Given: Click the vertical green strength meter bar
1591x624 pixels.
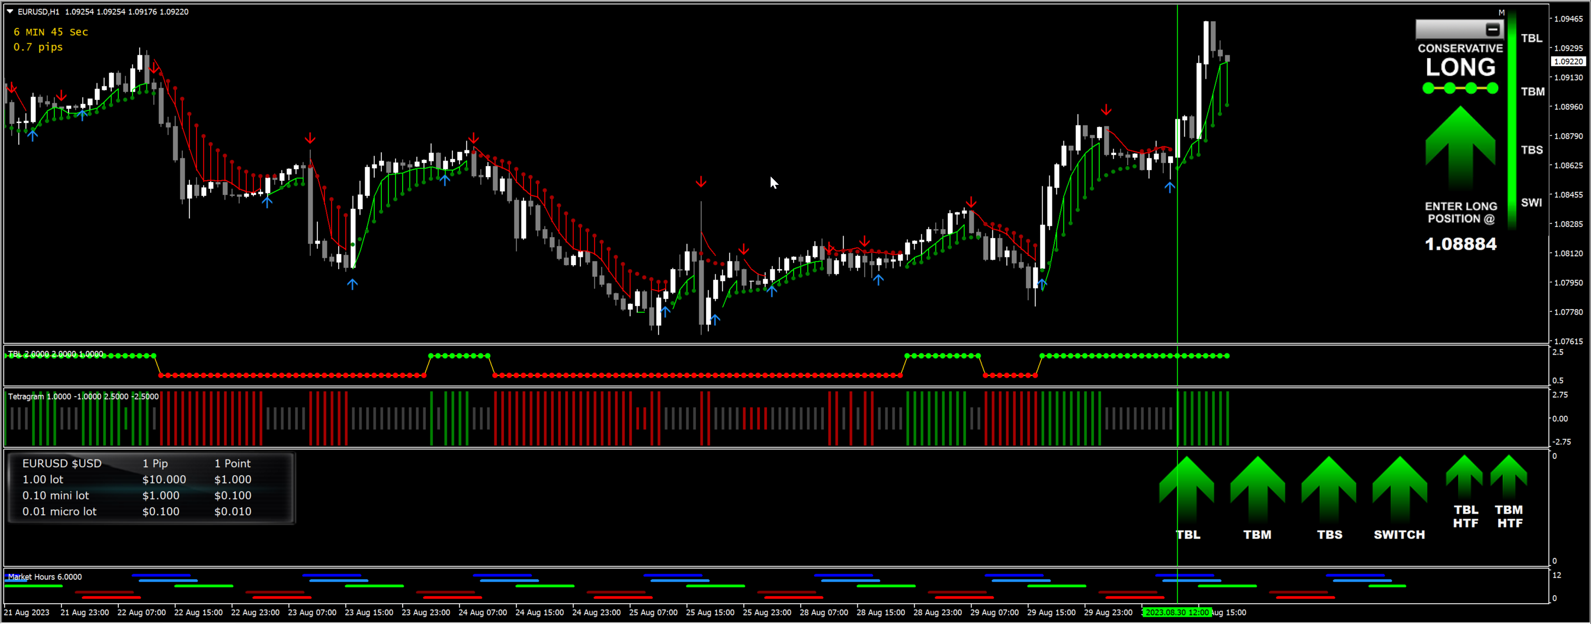Looking at the screenshot, I should (x=1511, y=117).
